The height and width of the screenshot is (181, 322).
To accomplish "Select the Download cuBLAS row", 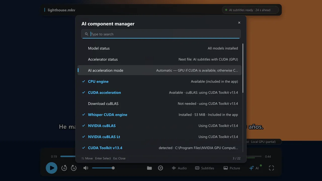I will point(159,104).
